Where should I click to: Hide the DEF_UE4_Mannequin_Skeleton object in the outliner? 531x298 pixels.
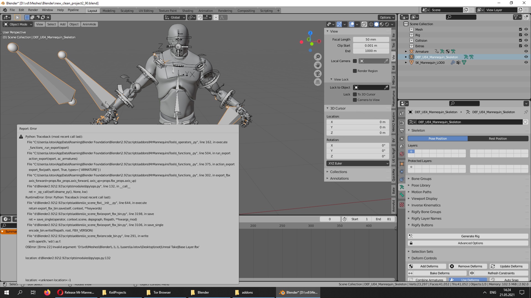click(x=526, y=57)
